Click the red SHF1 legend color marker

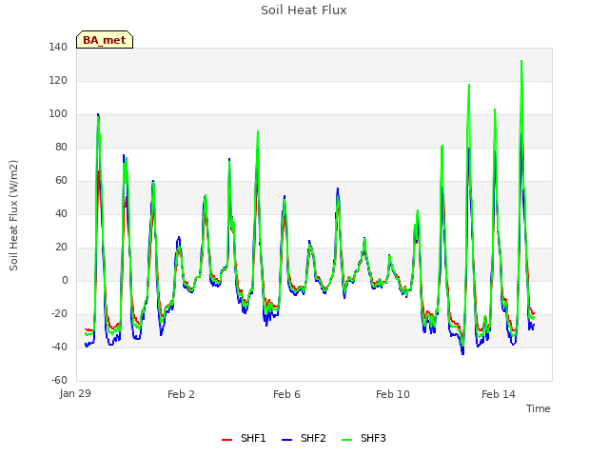click(x=226, y=440)
